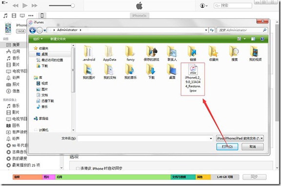Select the iPhone6,2_9.0_13A344_Restore.ipsw file

(x=193, y=79)
